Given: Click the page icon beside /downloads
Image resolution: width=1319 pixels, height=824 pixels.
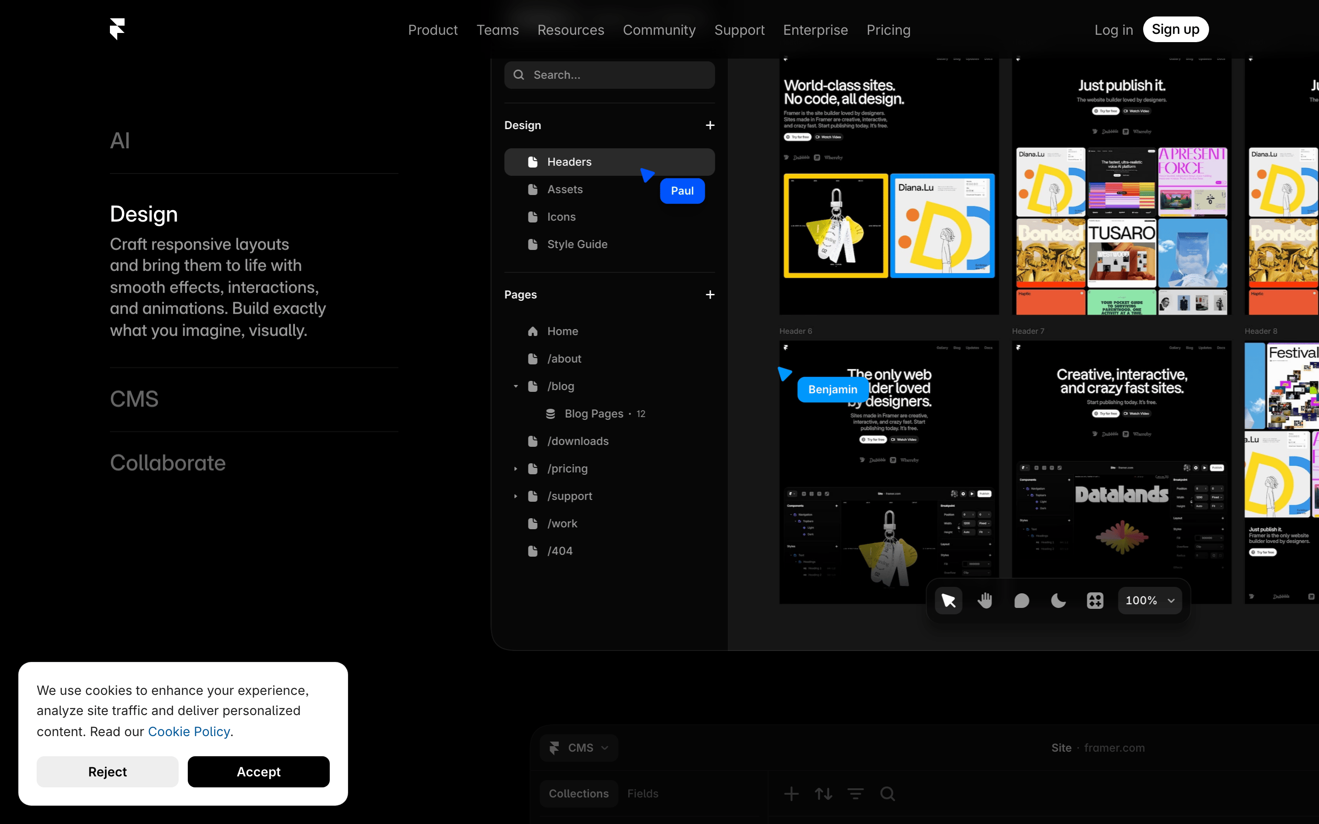Looking at the screenshot, I should pos(533,441).
